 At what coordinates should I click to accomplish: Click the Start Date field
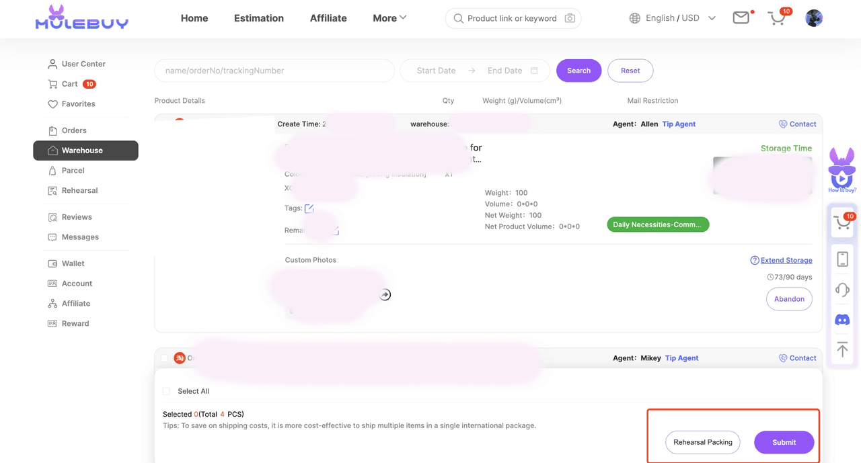[x=436, y=71]
